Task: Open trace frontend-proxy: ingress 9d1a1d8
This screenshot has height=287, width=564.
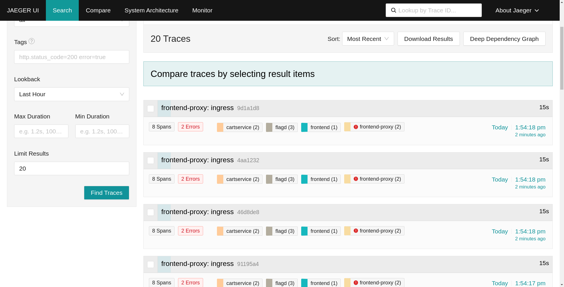Action: click(x=197, y=108)
